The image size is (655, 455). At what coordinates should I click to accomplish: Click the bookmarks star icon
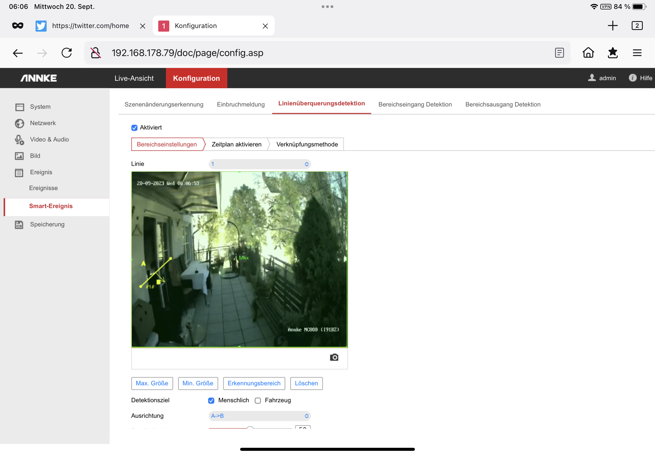613,53
